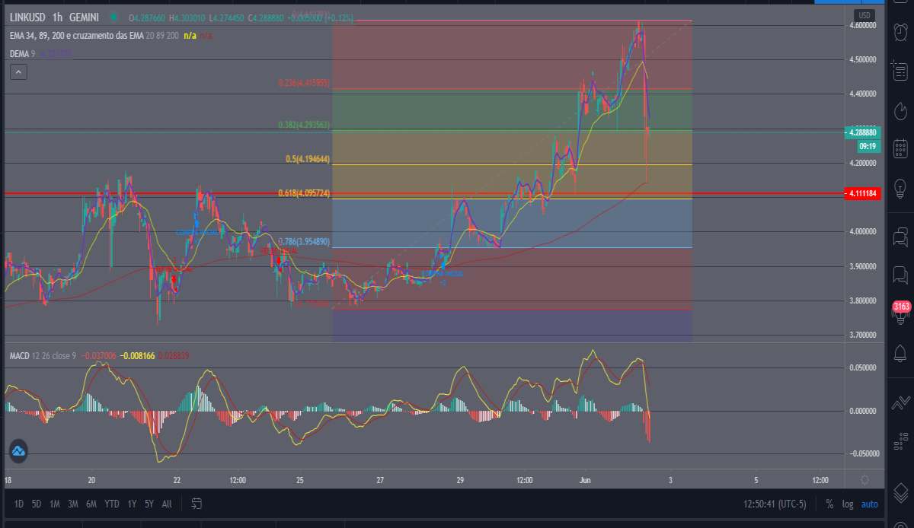Click the go-to-date calendar icon

tap(197, 504)
